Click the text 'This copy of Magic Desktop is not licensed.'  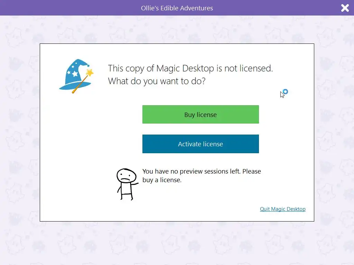pos(190,68)
